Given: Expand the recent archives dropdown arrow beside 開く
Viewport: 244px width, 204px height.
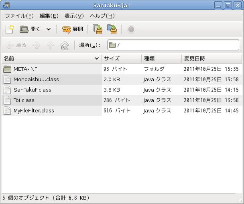Looking at the screenshot, I should pyautogui.click(x=49, y=29).
